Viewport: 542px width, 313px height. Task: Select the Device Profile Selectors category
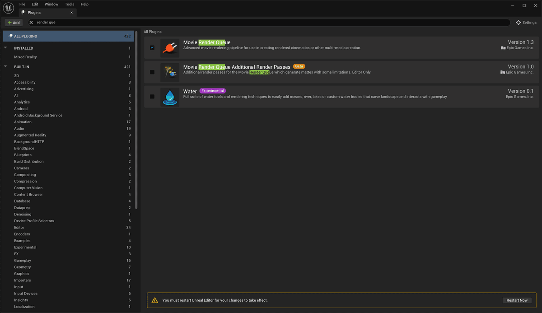(69, 221)
